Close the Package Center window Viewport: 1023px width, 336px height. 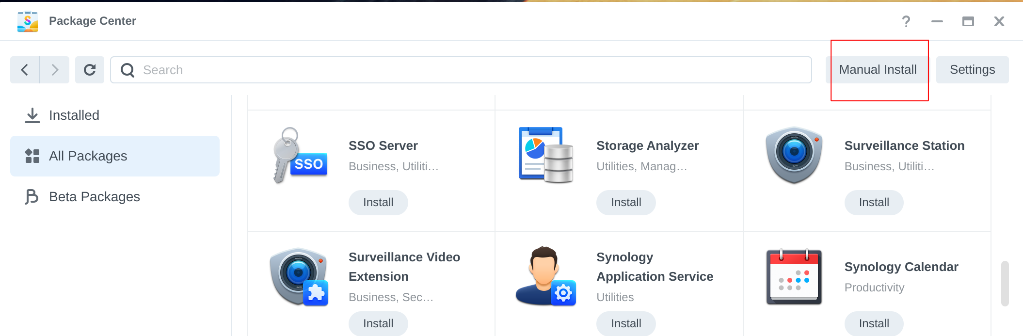coord(999,21)
